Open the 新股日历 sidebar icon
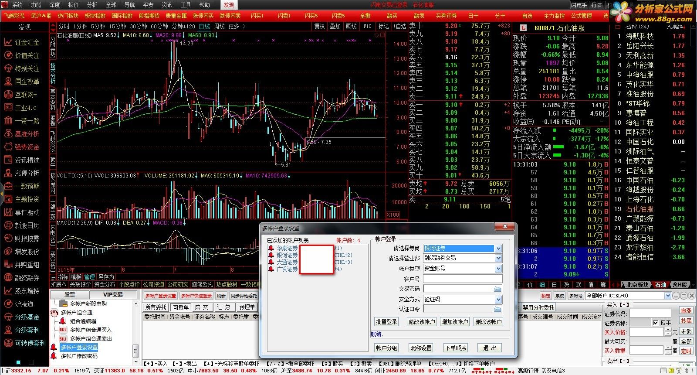 tap(8, 225)
